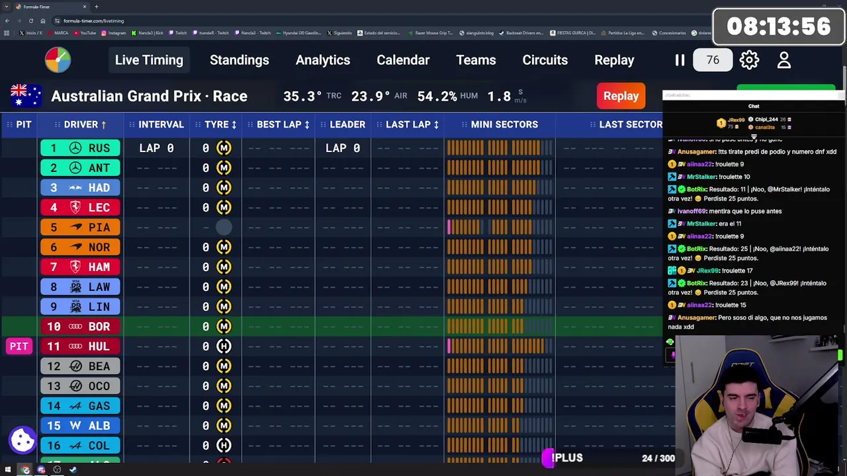Click the Chat panel header
Image resolution: width=847 pixels, height=476 pixels.
(x=754, y=106)
